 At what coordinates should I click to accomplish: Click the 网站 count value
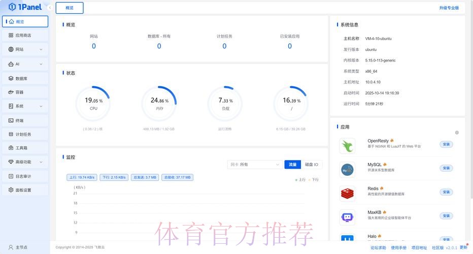tap(94, 46)
